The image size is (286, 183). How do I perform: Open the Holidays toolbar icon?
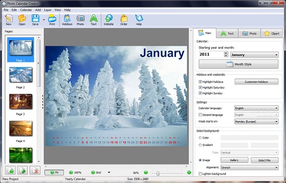[67, 20]
